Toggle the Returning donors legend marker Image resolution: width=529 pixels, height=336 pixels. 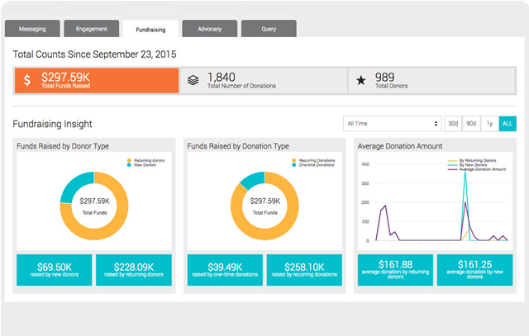(128, 160)
